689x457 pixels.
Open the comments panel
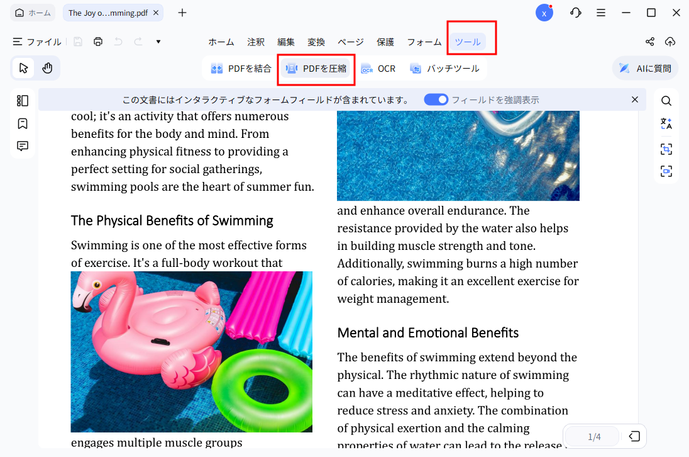[23, 146]
